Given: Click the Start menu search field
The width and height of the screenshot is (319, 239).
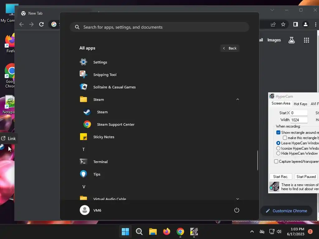Looking at the screenshot, I should click(x=159, y=27).
